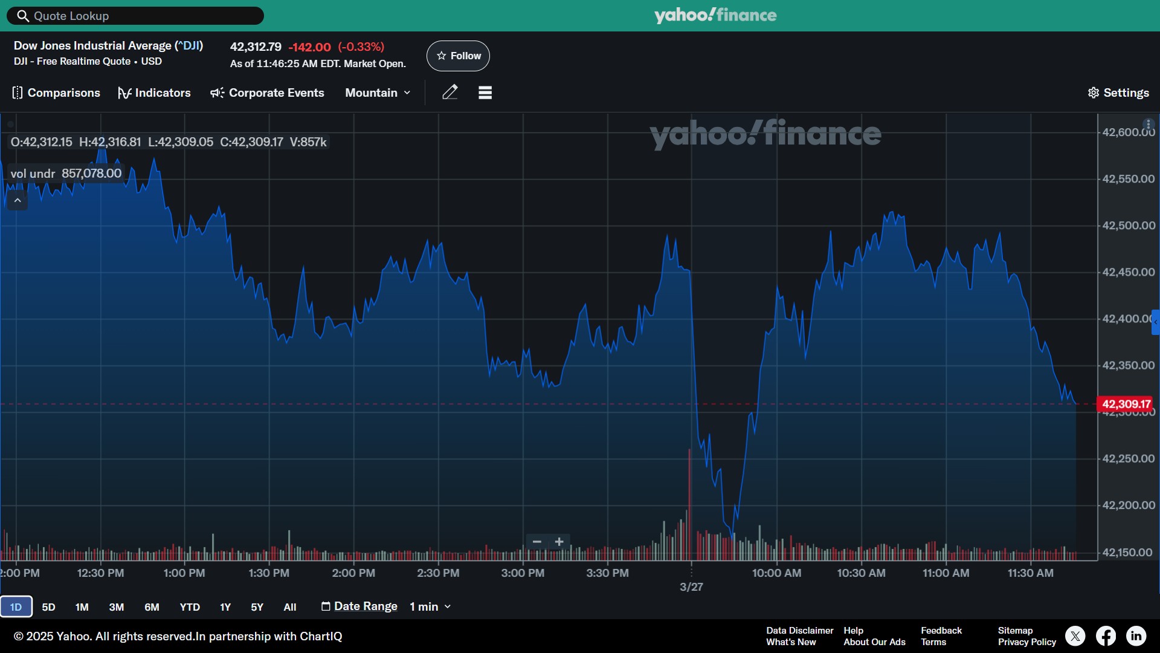Screen dimensions: 1160x653
Task: Select the pencil drawing tool icon
Action: tap(450, 92)
